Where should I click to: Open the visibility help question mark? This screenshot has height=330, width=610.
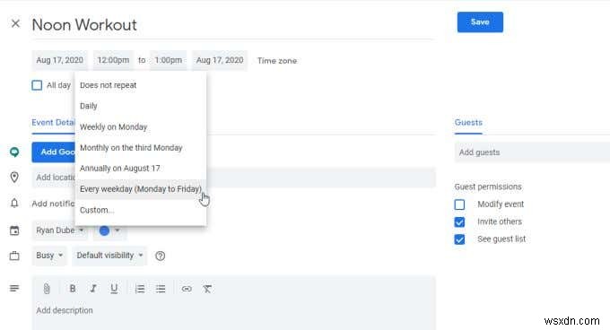coord(160,256)
